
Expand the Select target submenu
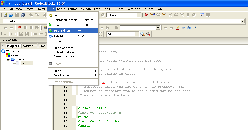point(73,75)
